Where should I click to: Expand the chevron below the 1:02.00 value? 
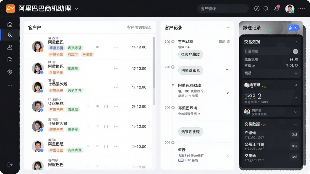click(x=296, y=73)
